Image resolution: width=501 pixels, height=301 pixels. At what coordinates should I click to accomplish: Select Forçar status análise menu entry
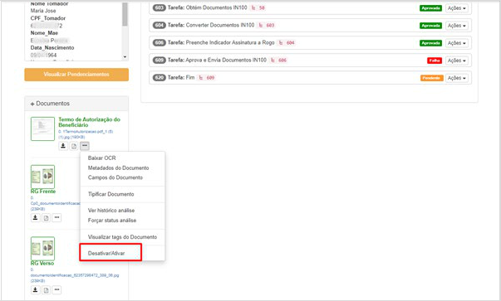tap(112, 221)
